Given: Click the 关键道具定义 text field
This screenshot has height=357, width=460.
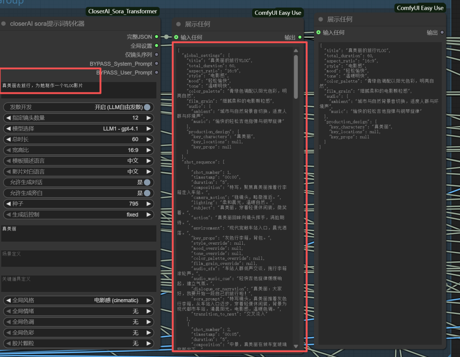Looking at the screenshot, I should [x=79, y=284].
